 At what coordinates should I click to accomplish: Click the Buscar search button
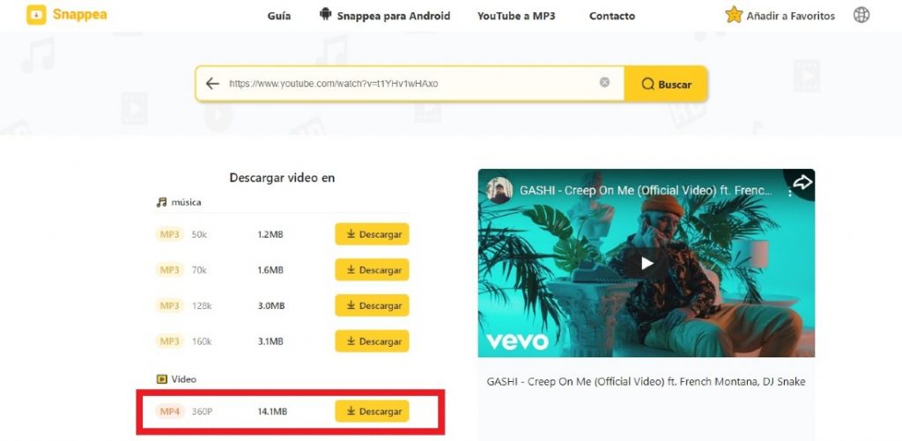coord(666,84)
